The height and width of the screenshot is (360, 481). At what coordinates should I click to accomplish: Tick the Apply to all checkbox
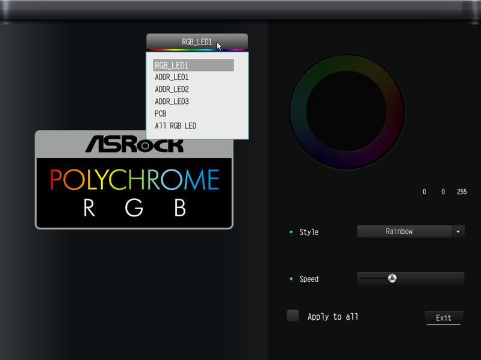(293, 316)
